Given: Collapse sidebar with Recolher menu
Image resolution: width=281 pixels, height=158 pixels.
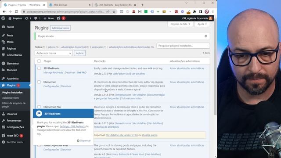Looking at the screenshot, I should click(x=15, y=142).
